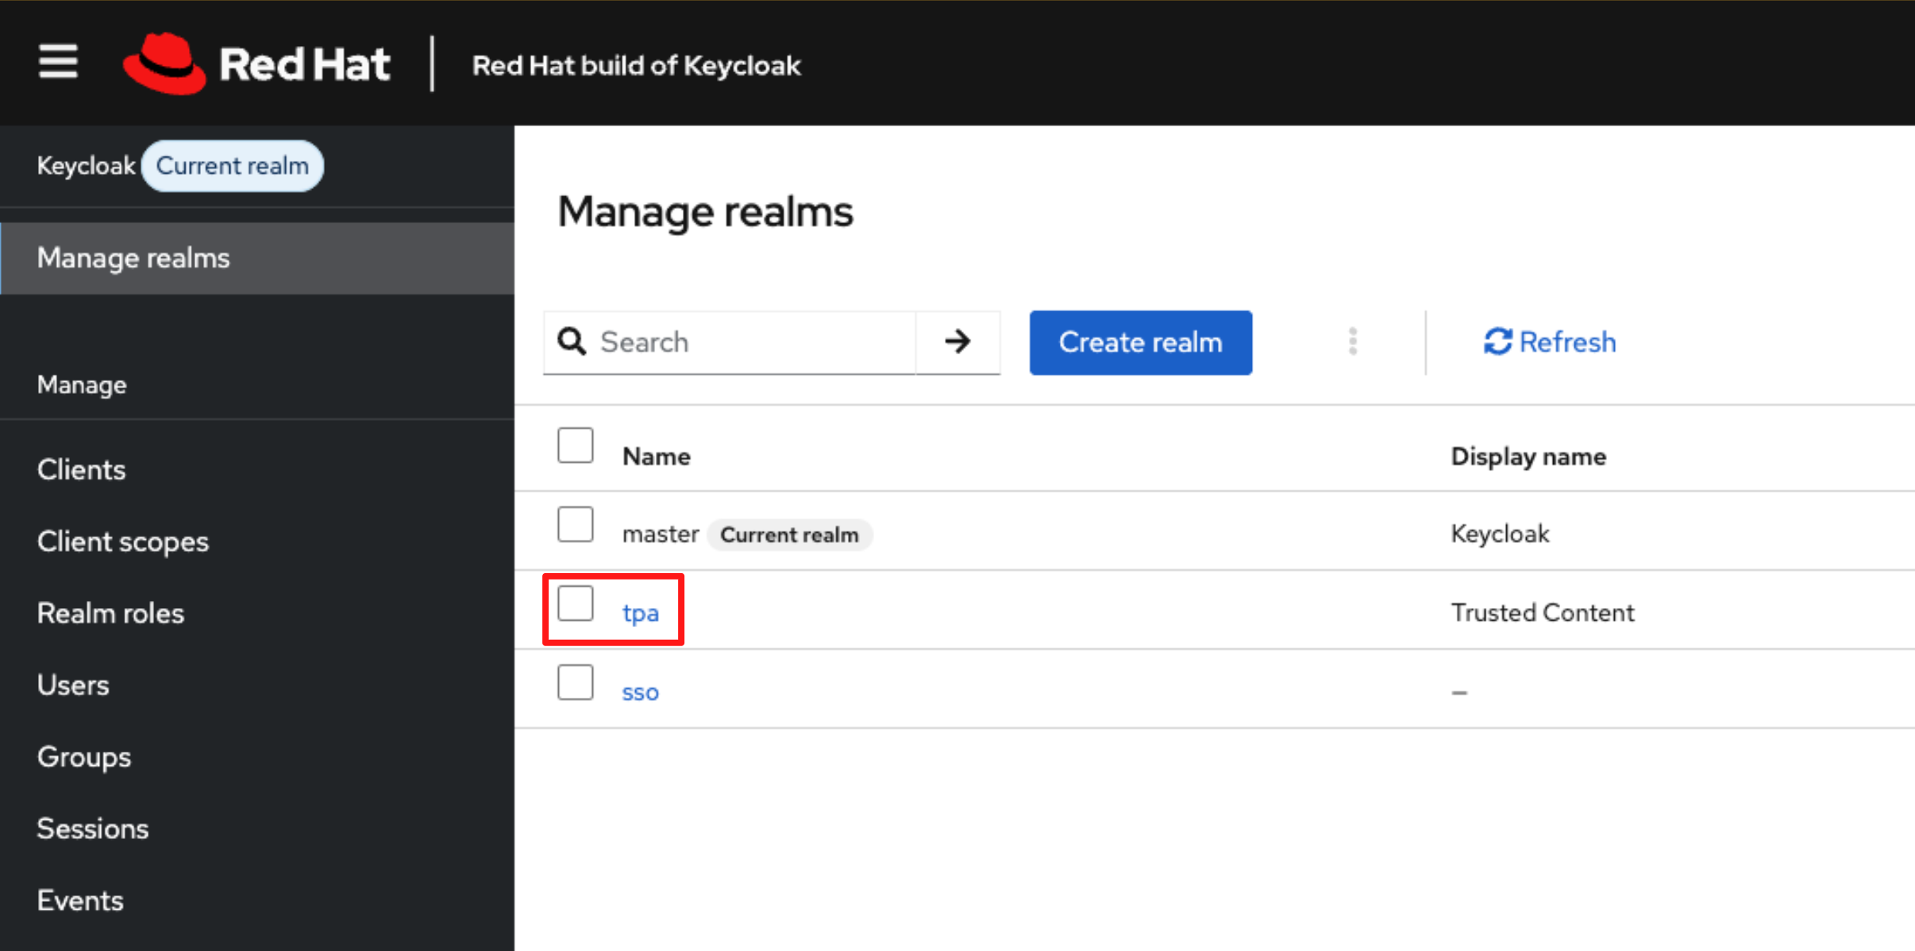Submit search with arrow button
The height and width of the screenshot is (951, 1915).
(x=957, y=342)
